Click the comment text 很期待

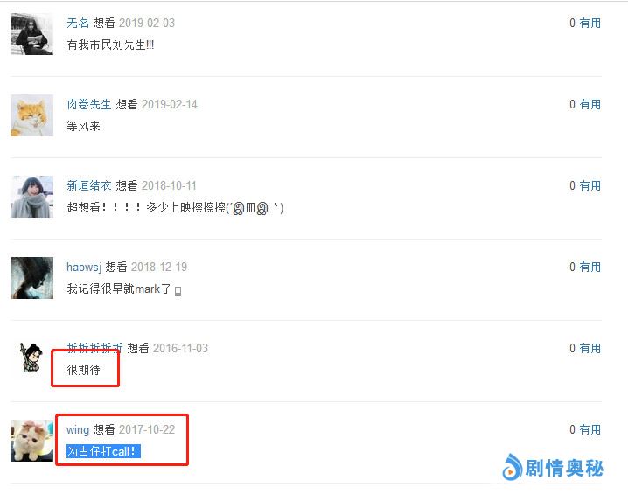point(83,370)
